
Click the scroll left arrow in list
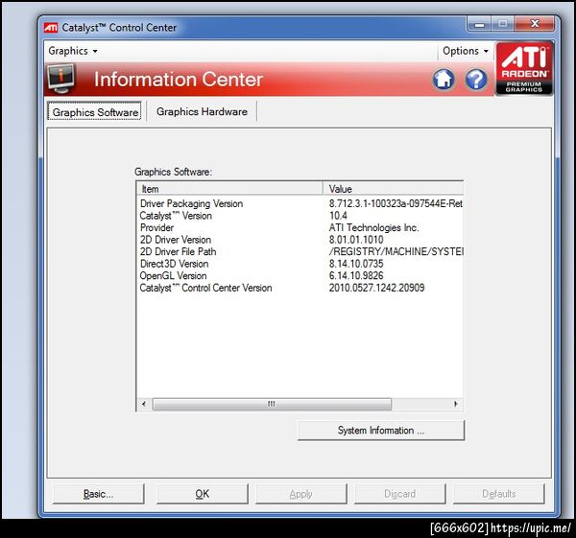click(x=144, y=404)
